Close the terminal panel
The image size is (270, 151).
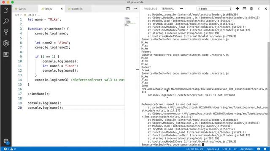click(266, 8)
